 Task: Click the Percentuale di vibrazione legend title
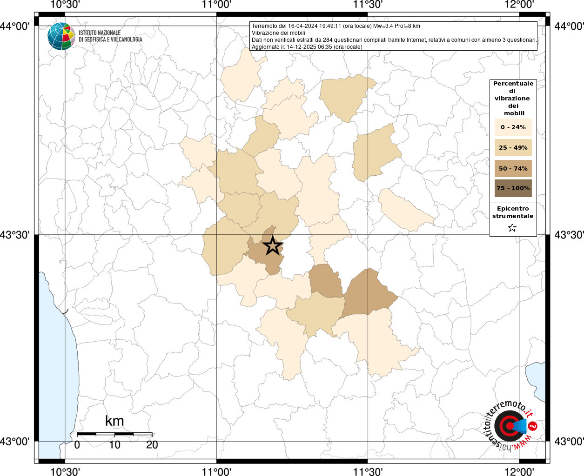coord(513,98)
